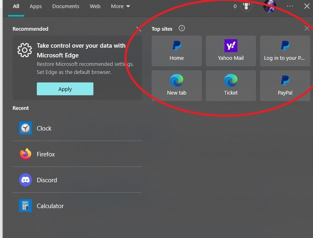Open the PayPal top site tile
Image resolution: width=313 pixels, height=238 pixels.
[285, 86]
